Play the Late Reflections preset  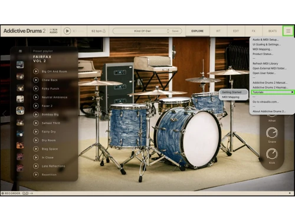click(36, 166)
